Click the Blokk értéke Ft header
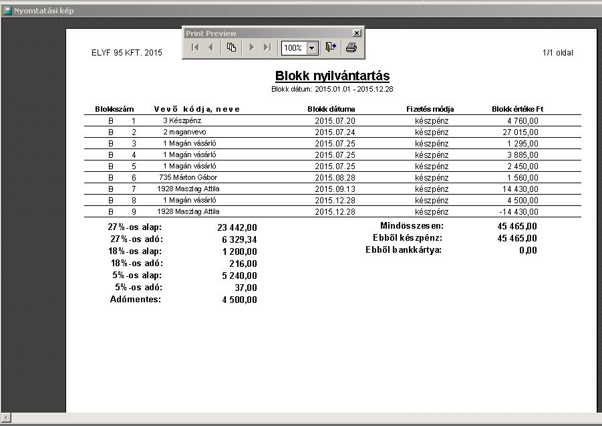The height and width of the screenshot is (426, 602). (518, 109)
